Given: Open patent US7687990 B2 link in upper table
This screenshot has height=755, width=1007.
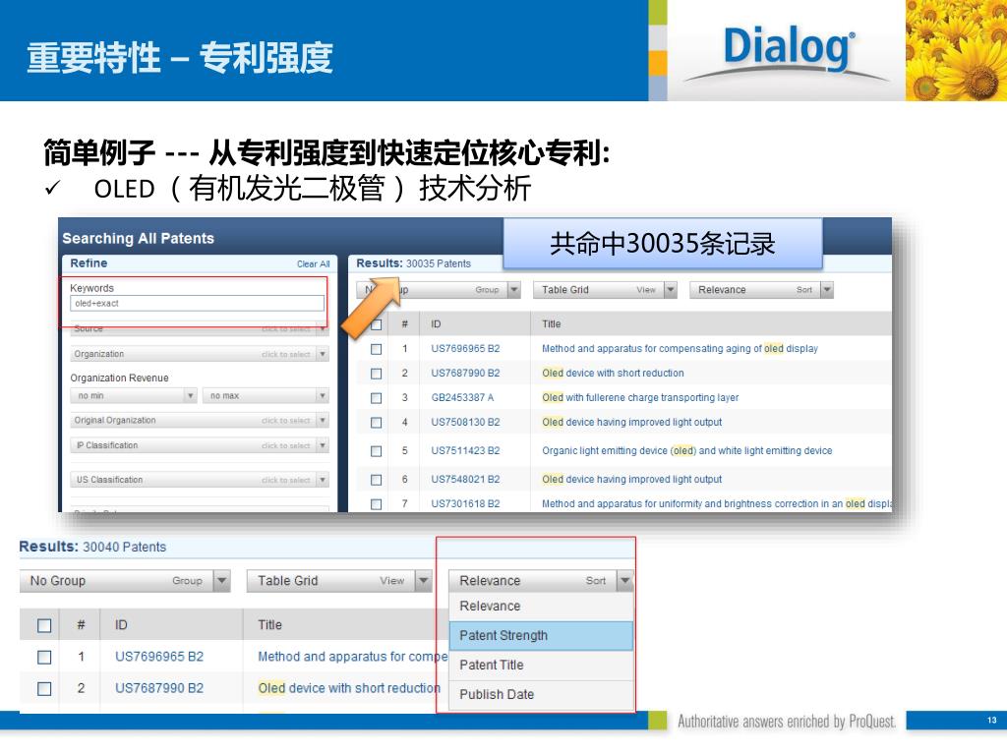Looking at the screenshot, I should 465,373.
